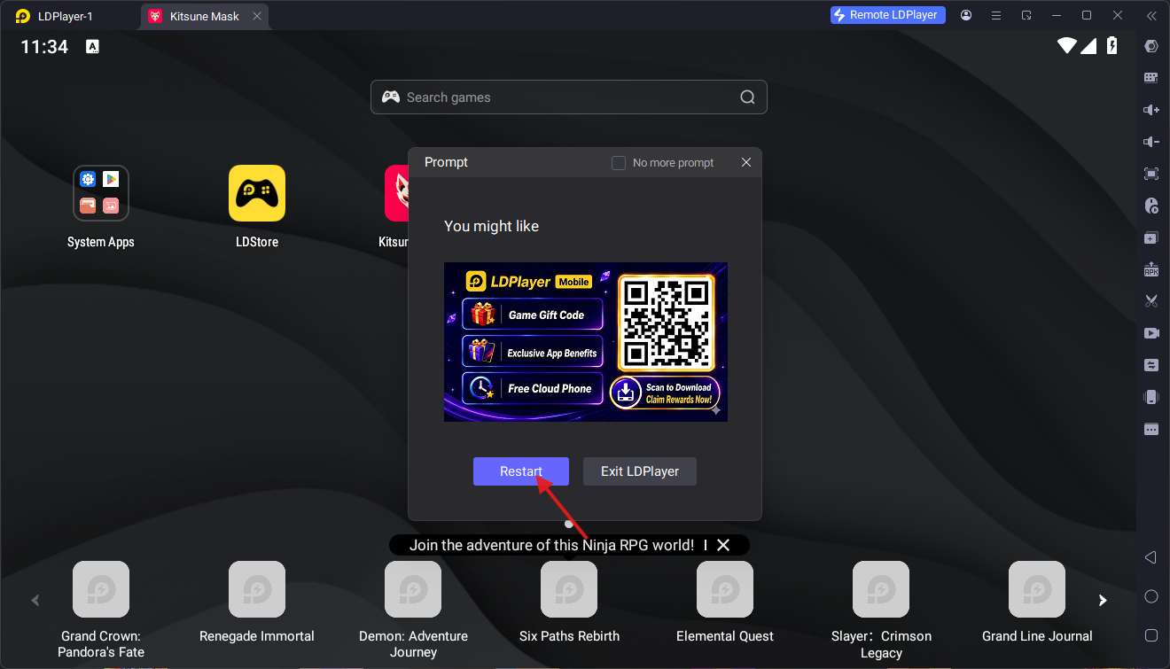Click the Exit LDPlayer button
1170x669 pixels.
[x=640, y=471]
